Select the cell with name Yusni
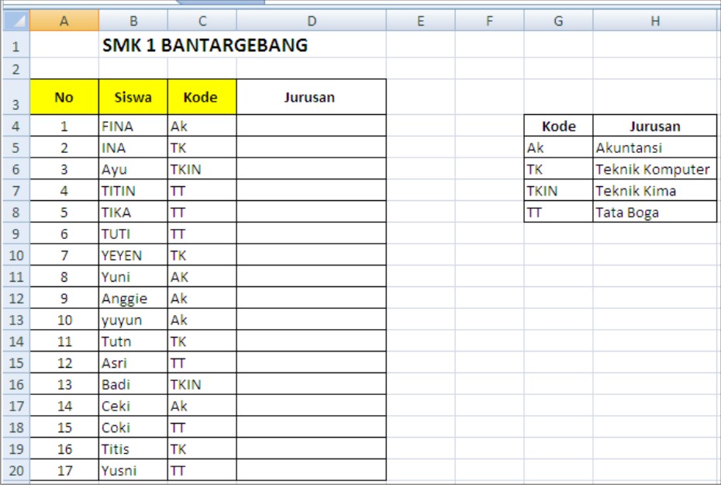 click(133, 470)
